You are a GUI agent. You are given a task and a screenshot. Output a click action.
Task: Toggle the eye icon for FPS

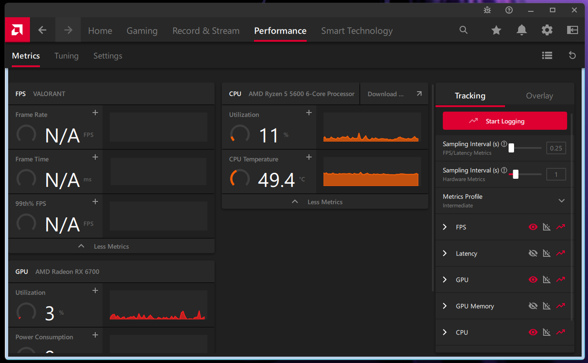tap(533, 227)
